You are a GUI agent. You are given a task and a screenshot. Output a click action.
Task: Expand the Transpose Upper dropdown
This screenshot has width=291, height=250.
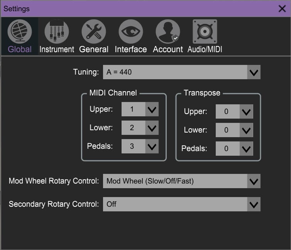(x=246, y=112)
